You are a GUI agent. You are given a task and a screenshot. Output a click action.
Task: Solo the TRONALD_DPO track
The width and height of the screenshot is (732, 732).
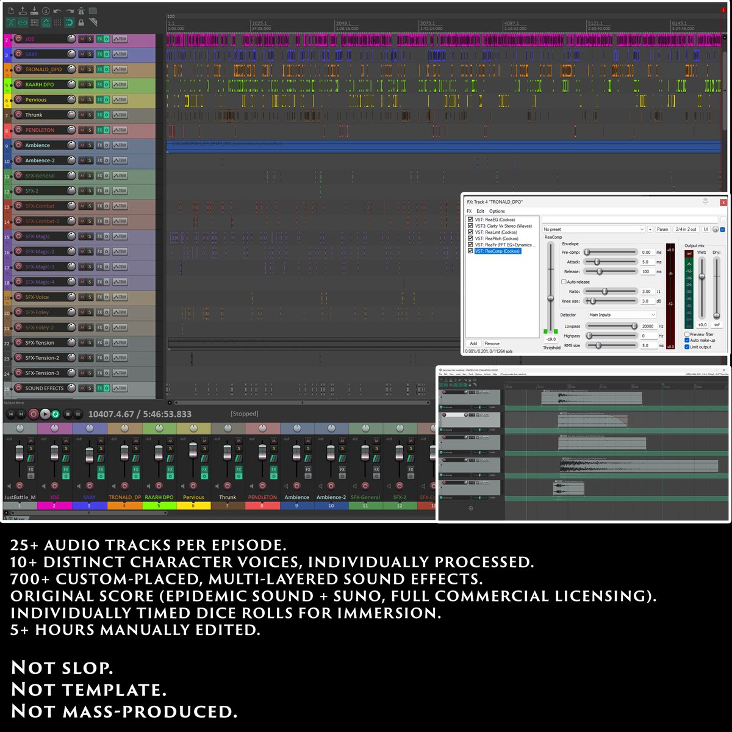pos(90,69)
